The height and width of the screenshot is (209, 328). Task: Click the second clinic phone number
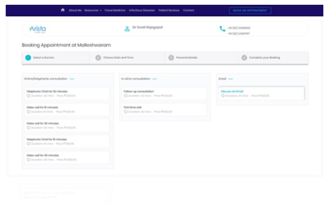click(239, 33)
